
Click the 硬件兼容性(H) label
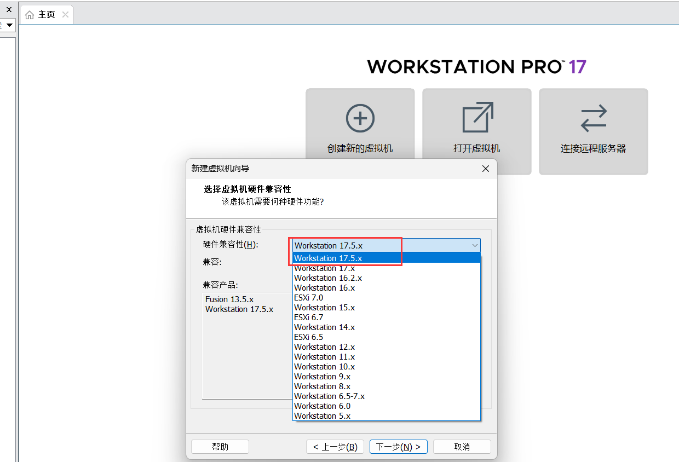[x=230, y=245]
